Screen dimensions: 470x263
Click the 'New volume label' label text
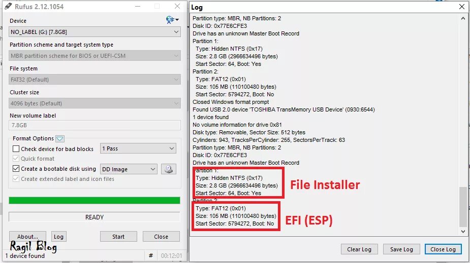33,116
